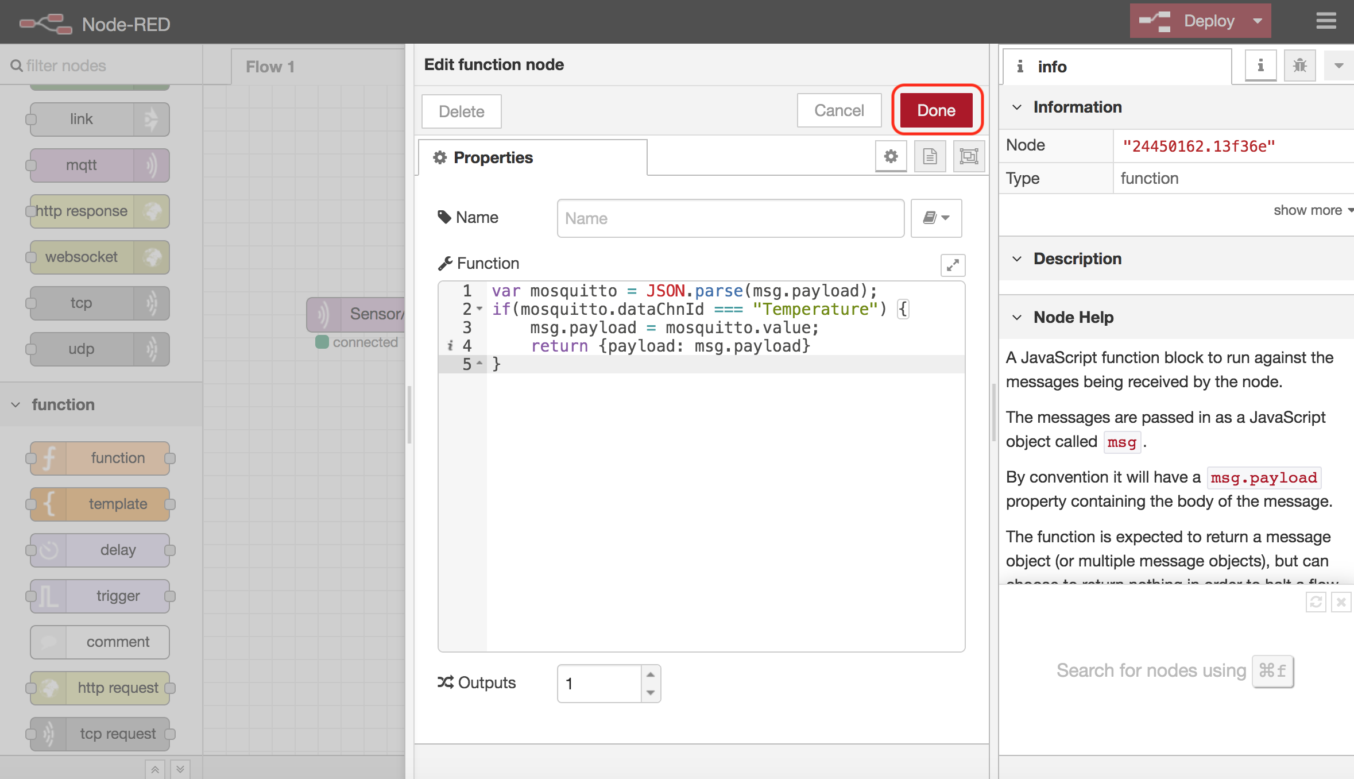This screenshot has width=1354, height=779.
Task: Click the line 5 fold marker
Action: click(479, 364)
